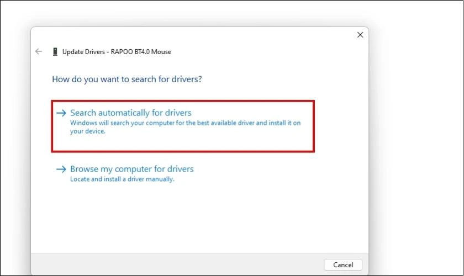Click the Cancel button
The width and height of the screenshot is (464, 276).
point(343,265)
